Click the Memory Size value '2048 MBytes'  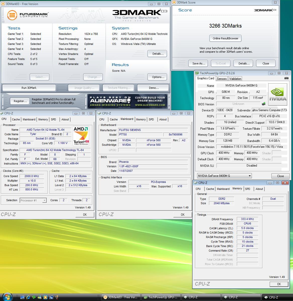point(222,203)
